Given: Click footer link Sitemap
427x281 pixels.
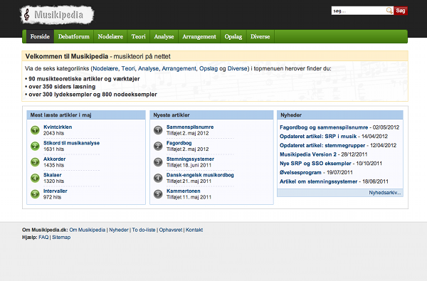Looking at the screenshot, I should point(61,237).
